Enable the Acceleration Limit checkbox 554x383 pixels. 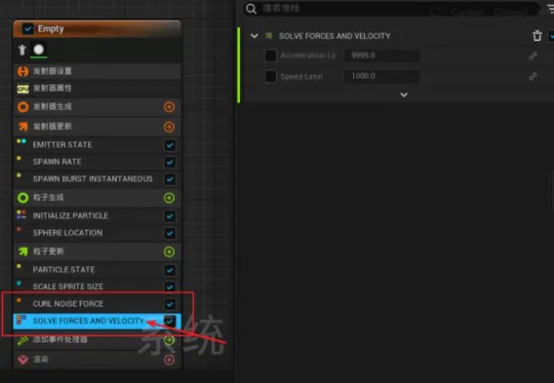(270, 55)
